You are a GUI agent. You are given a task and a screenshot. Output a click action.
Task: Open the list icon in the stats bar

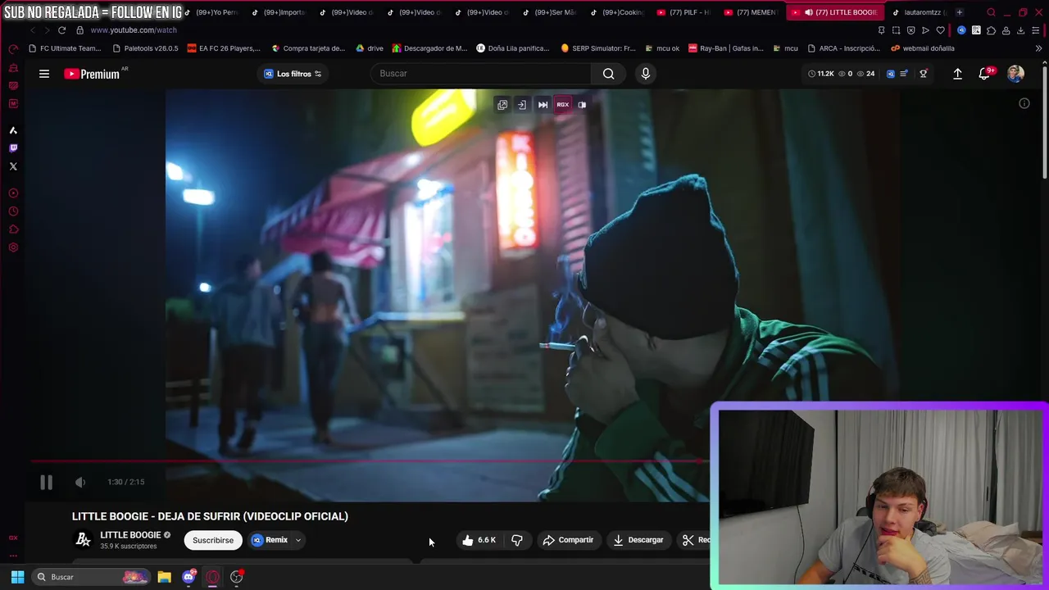pyautogui.click(x=904, y=74)
